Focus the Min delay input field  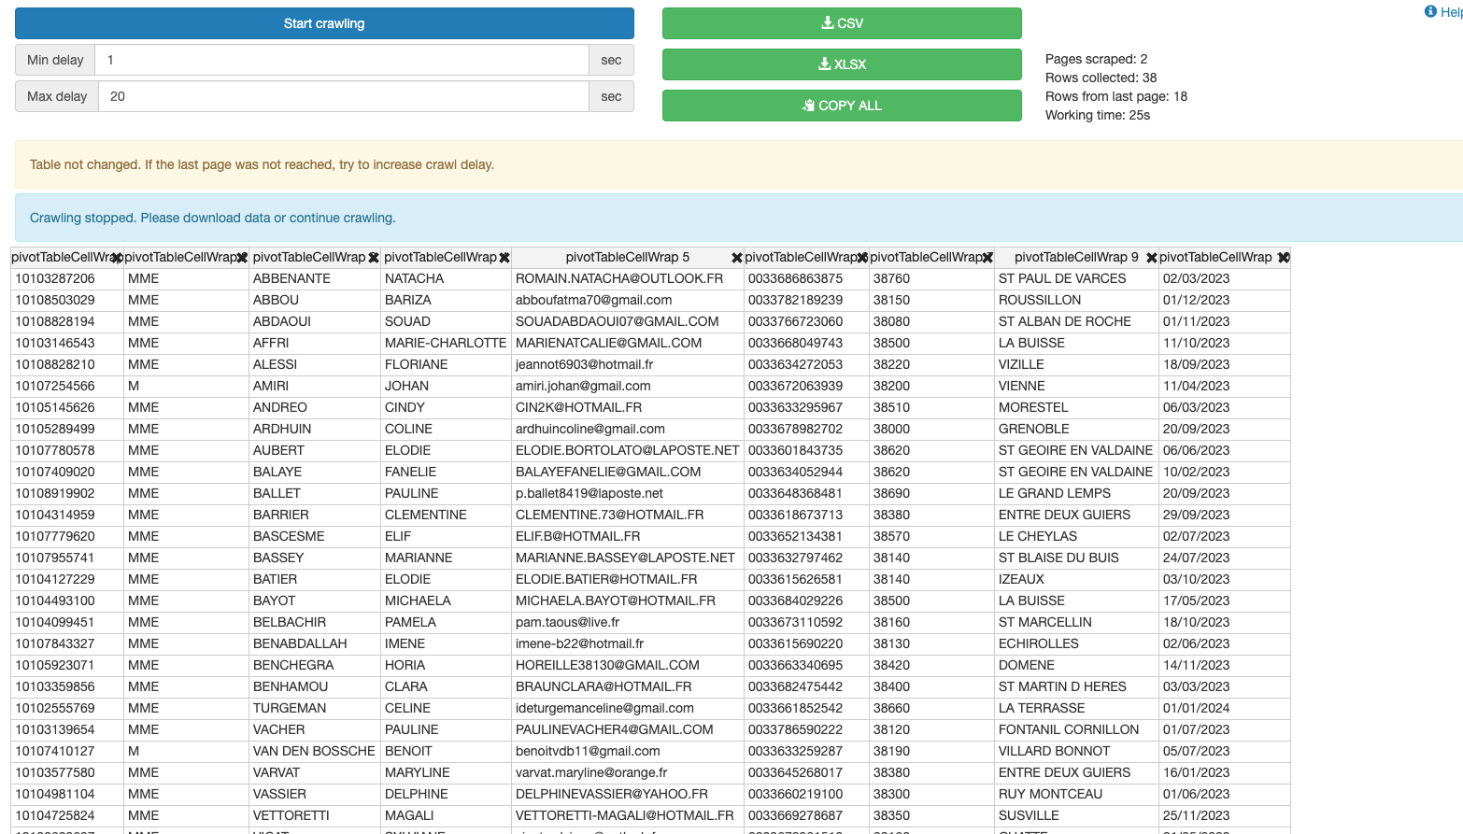[343, 60]
